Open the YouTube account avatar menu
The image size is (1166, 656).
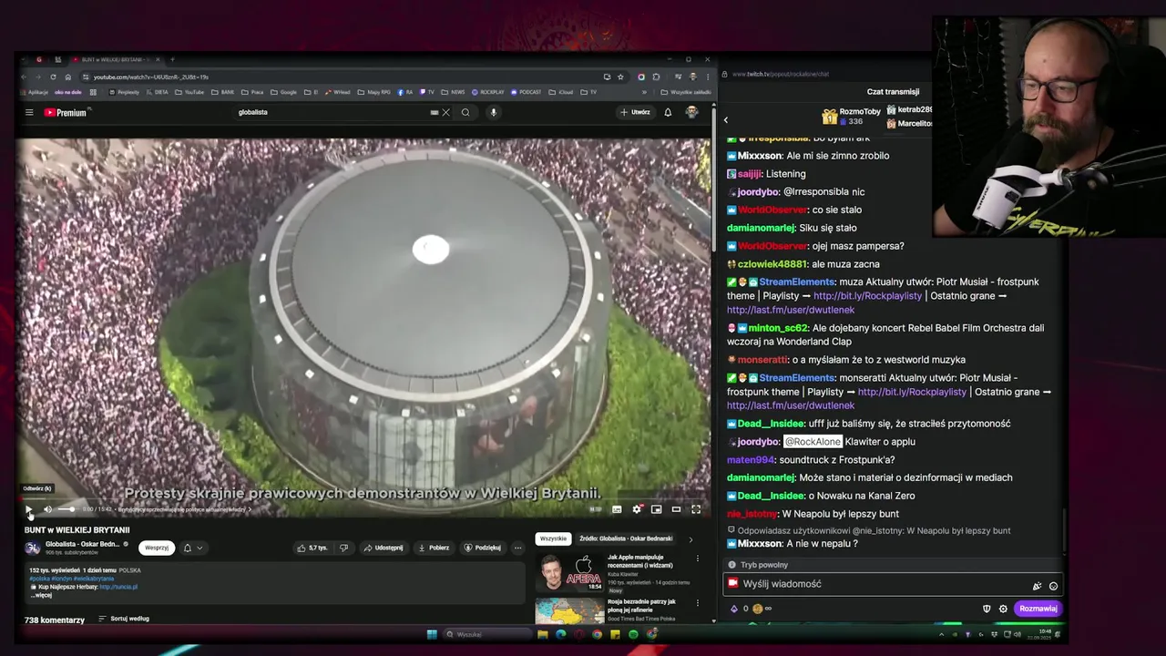pyautogui.click(x=691, y=111)
